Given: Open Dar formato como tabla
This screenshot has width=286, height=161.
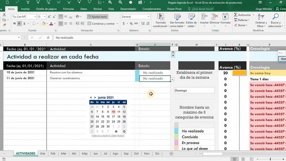Looking at the screenshot, I should [177, 20].
